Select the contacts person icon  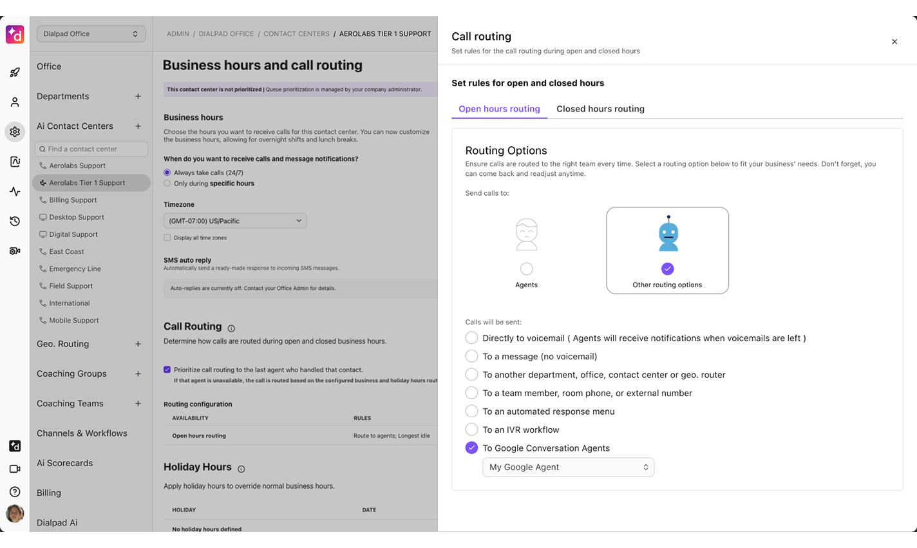(14, 102)
